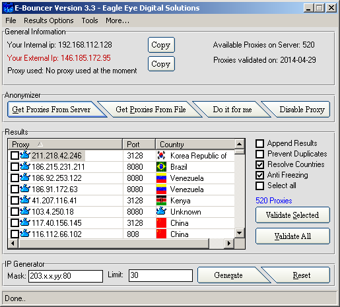Sort list by Proxy column header arrow
This screenshot has height=307, width=340.
tap(40, 144)
